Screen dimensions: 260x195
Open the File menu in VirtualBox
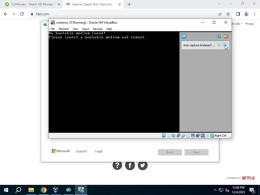click(53, 29)
